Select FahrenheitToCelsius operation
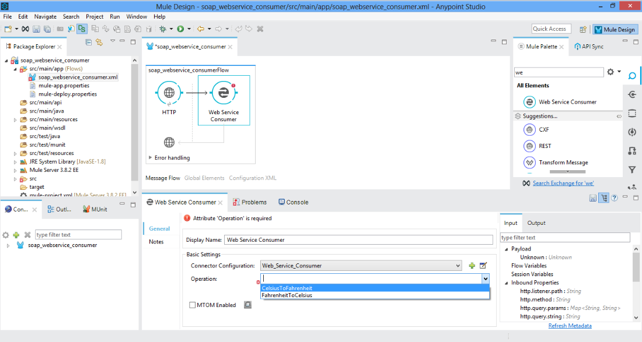Screen dimensions: 642x342 point(375,295)
